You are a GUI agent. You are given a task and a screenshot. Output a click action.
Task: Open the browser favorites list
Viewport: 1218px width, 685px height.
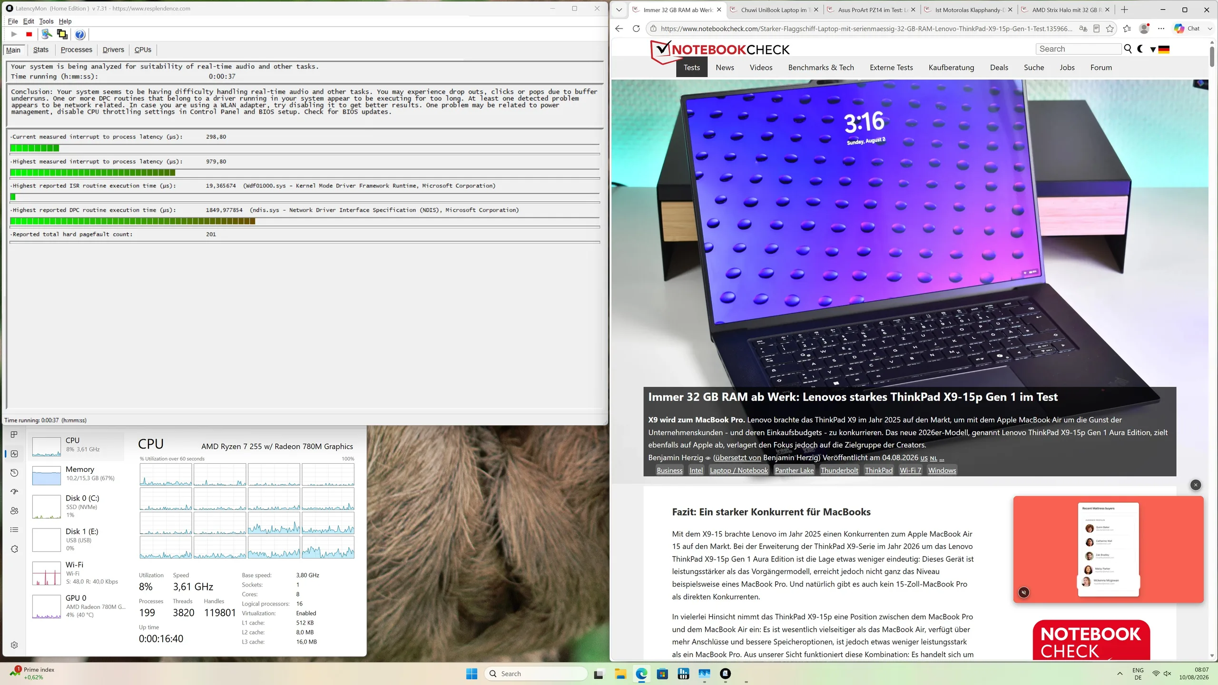1127,29
